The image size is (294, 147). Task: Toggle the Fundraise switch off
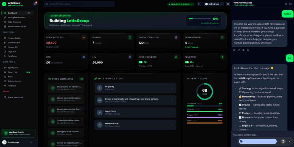(x=187, y=62)
